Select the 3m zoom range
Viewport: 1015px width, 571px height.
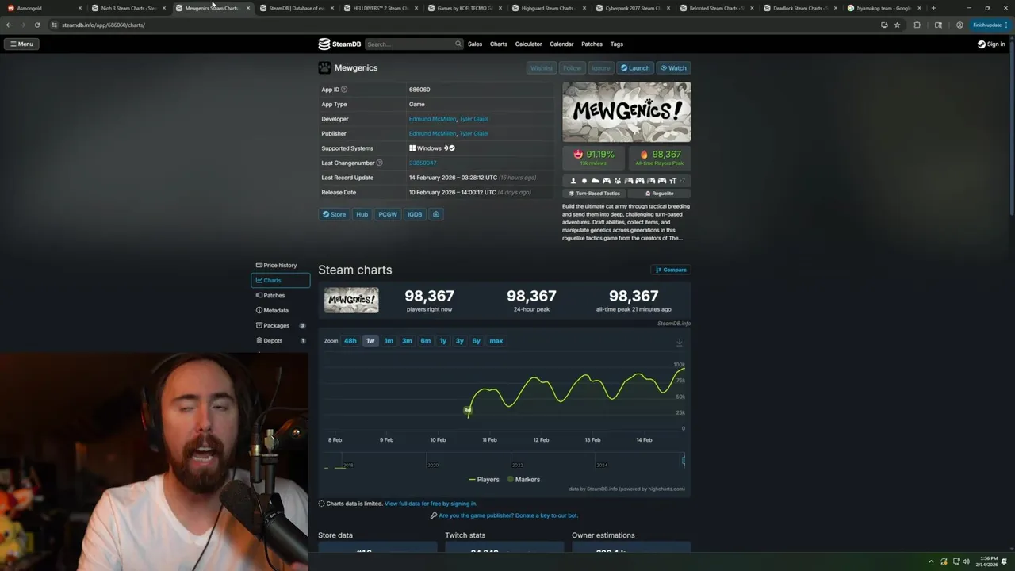pos(407,341)
